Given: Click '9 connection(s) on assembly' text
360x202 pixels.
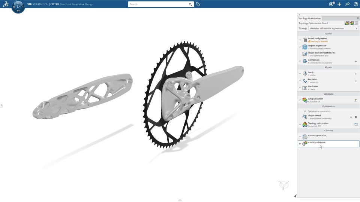Looking at the screenshot, I should [320, 63].
